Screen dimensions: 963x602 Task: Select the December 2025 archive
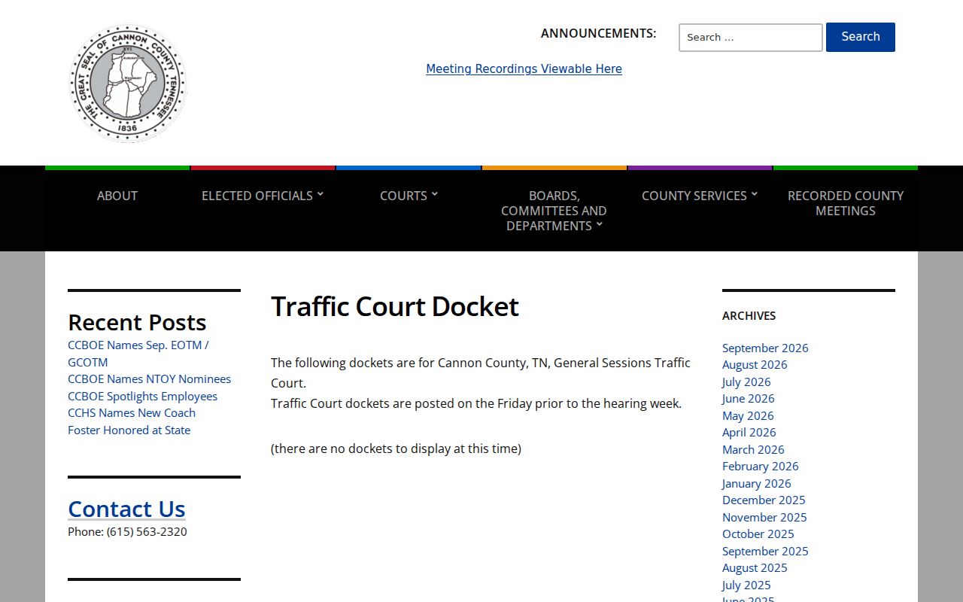click(x=764, y=500)
